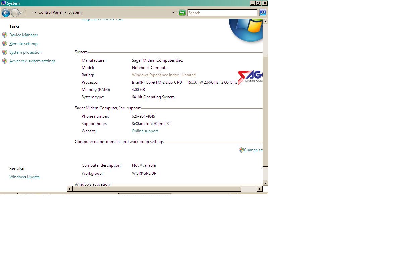Select the WORKGROUP value
The height and width of the screenshot is (267, 404).
pos(144,173)
